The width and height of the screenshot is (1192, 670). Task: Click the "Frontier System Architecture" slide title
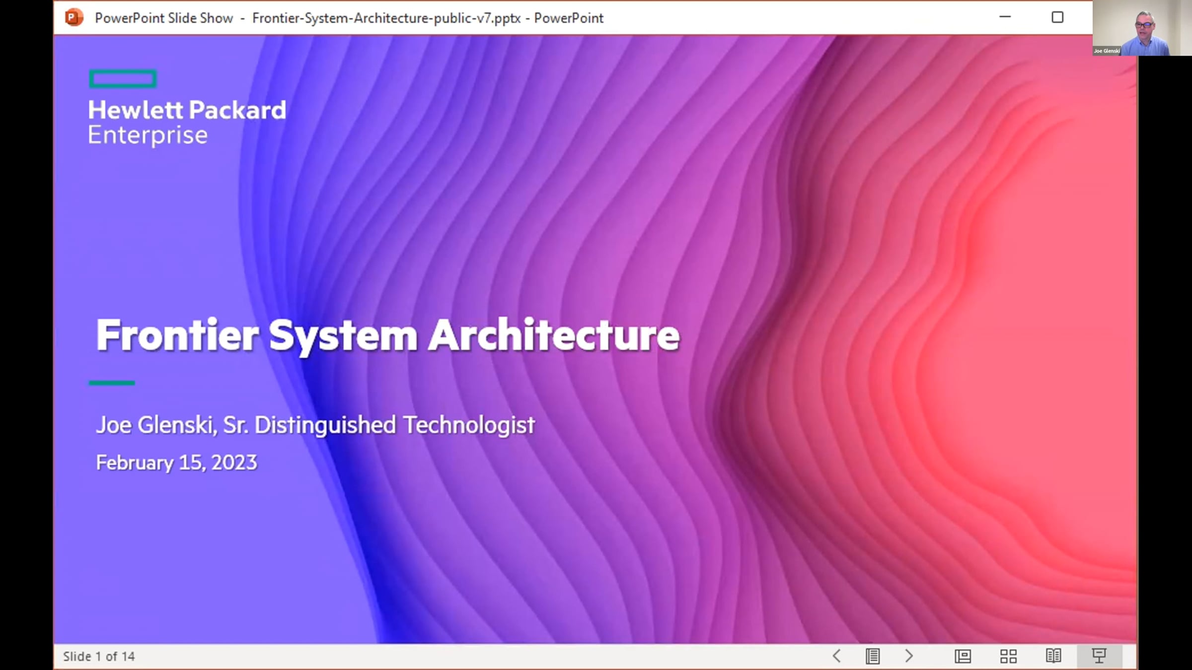pos(388,336)
